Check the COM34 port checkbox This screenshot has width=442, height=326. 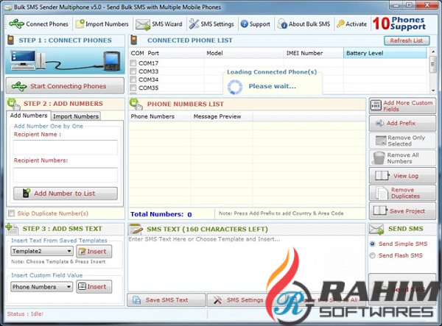point(133,79)
